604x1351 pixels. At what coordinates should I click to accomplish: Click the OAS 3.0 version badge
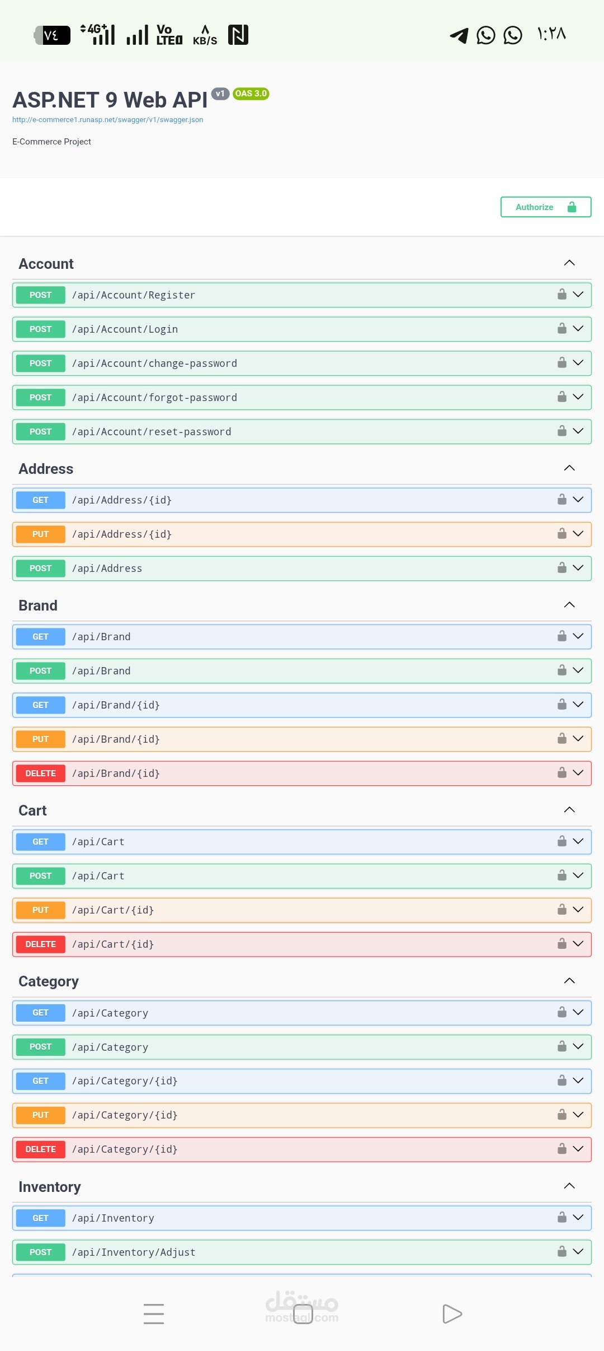251,94
